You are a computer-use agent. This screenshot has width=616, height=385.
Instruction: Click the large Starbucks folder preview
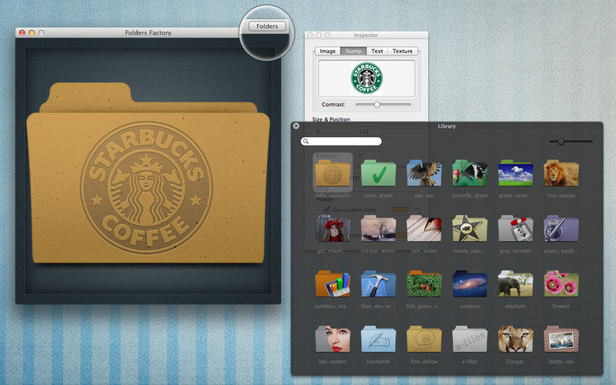(148, 172)
